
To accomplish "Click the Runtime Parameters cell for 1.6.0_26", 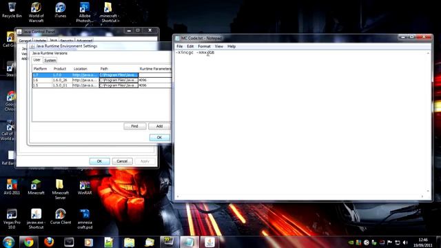I will (x=154, y=80).
